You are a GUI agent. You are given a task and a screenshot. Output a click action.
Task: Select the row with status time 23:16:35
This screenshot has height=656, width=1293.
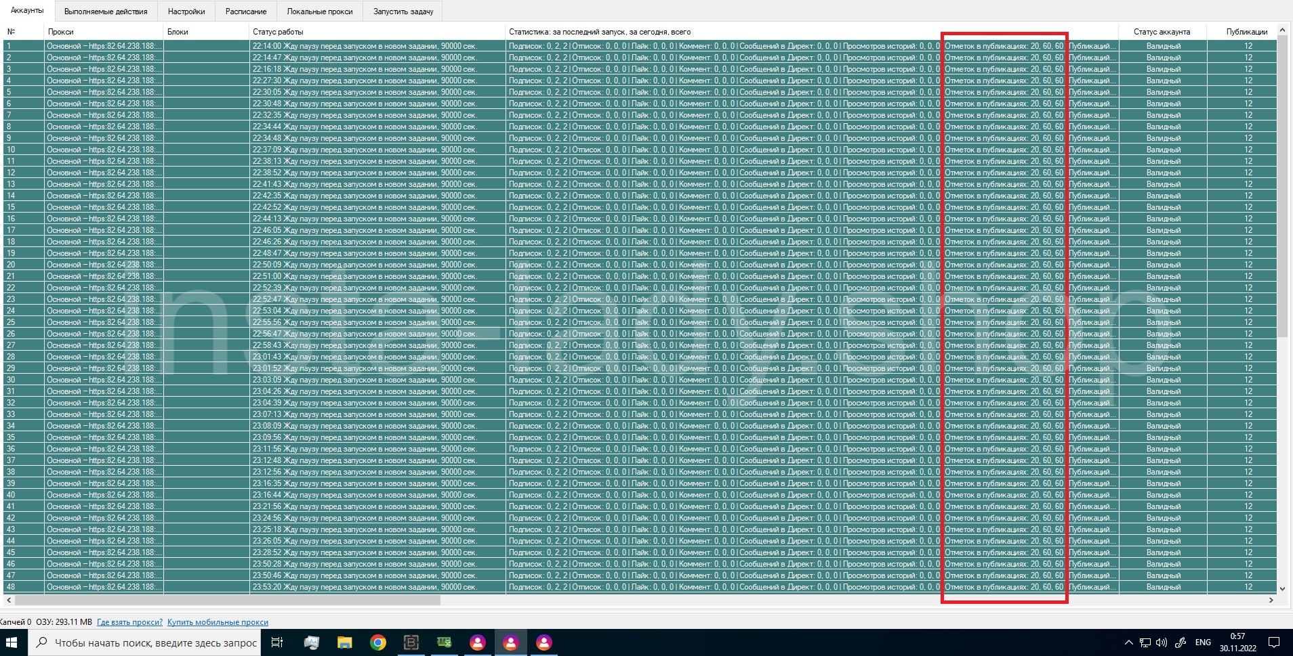[640, 483]
